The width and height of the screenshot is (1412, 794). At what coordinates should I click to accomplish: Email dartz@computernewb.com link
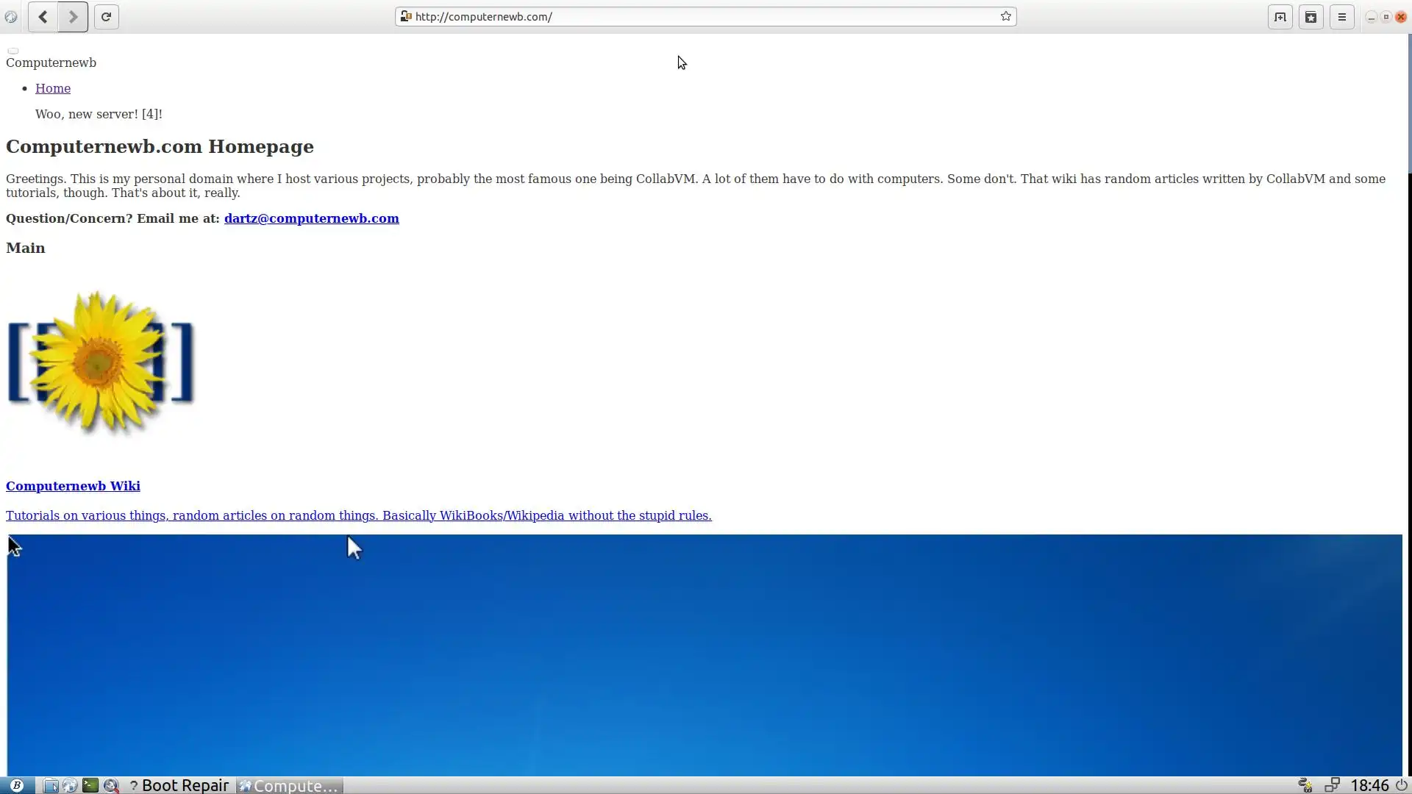[311, 218]
